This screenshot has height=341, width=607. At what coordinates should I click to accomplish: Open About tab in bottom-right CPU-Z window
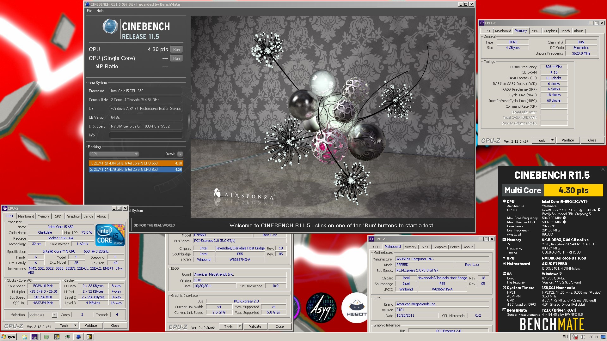pos(468,247)
